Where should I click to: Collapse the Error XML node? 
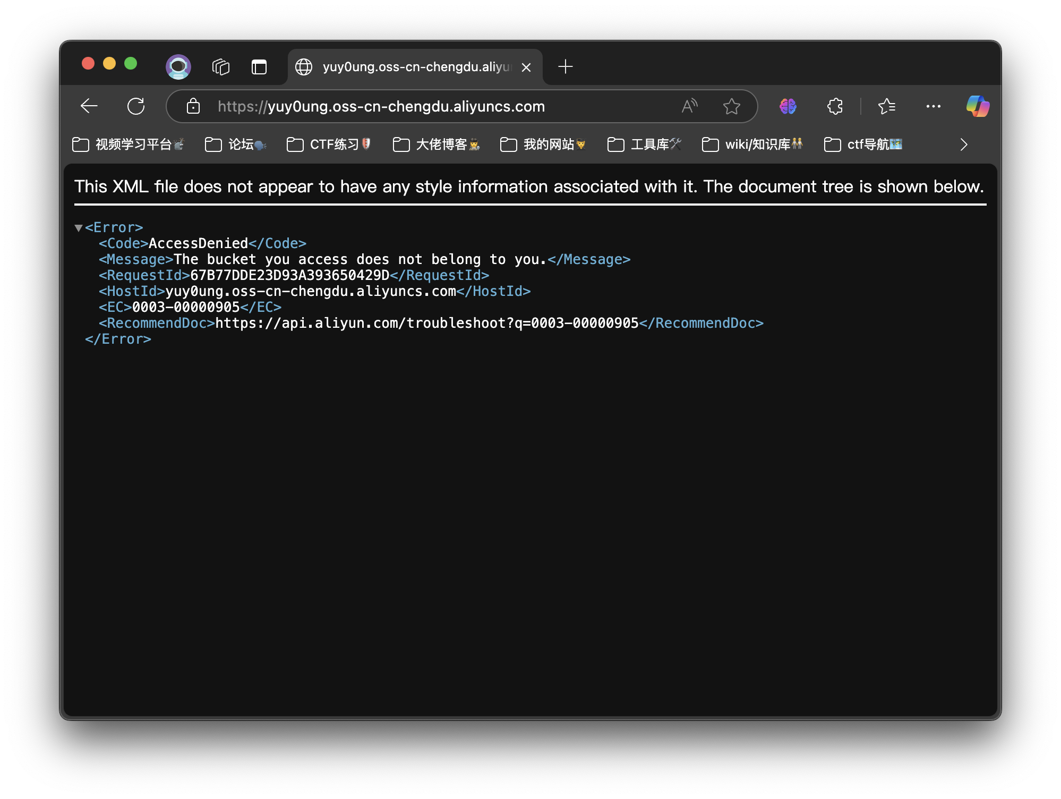click(79, 228)
